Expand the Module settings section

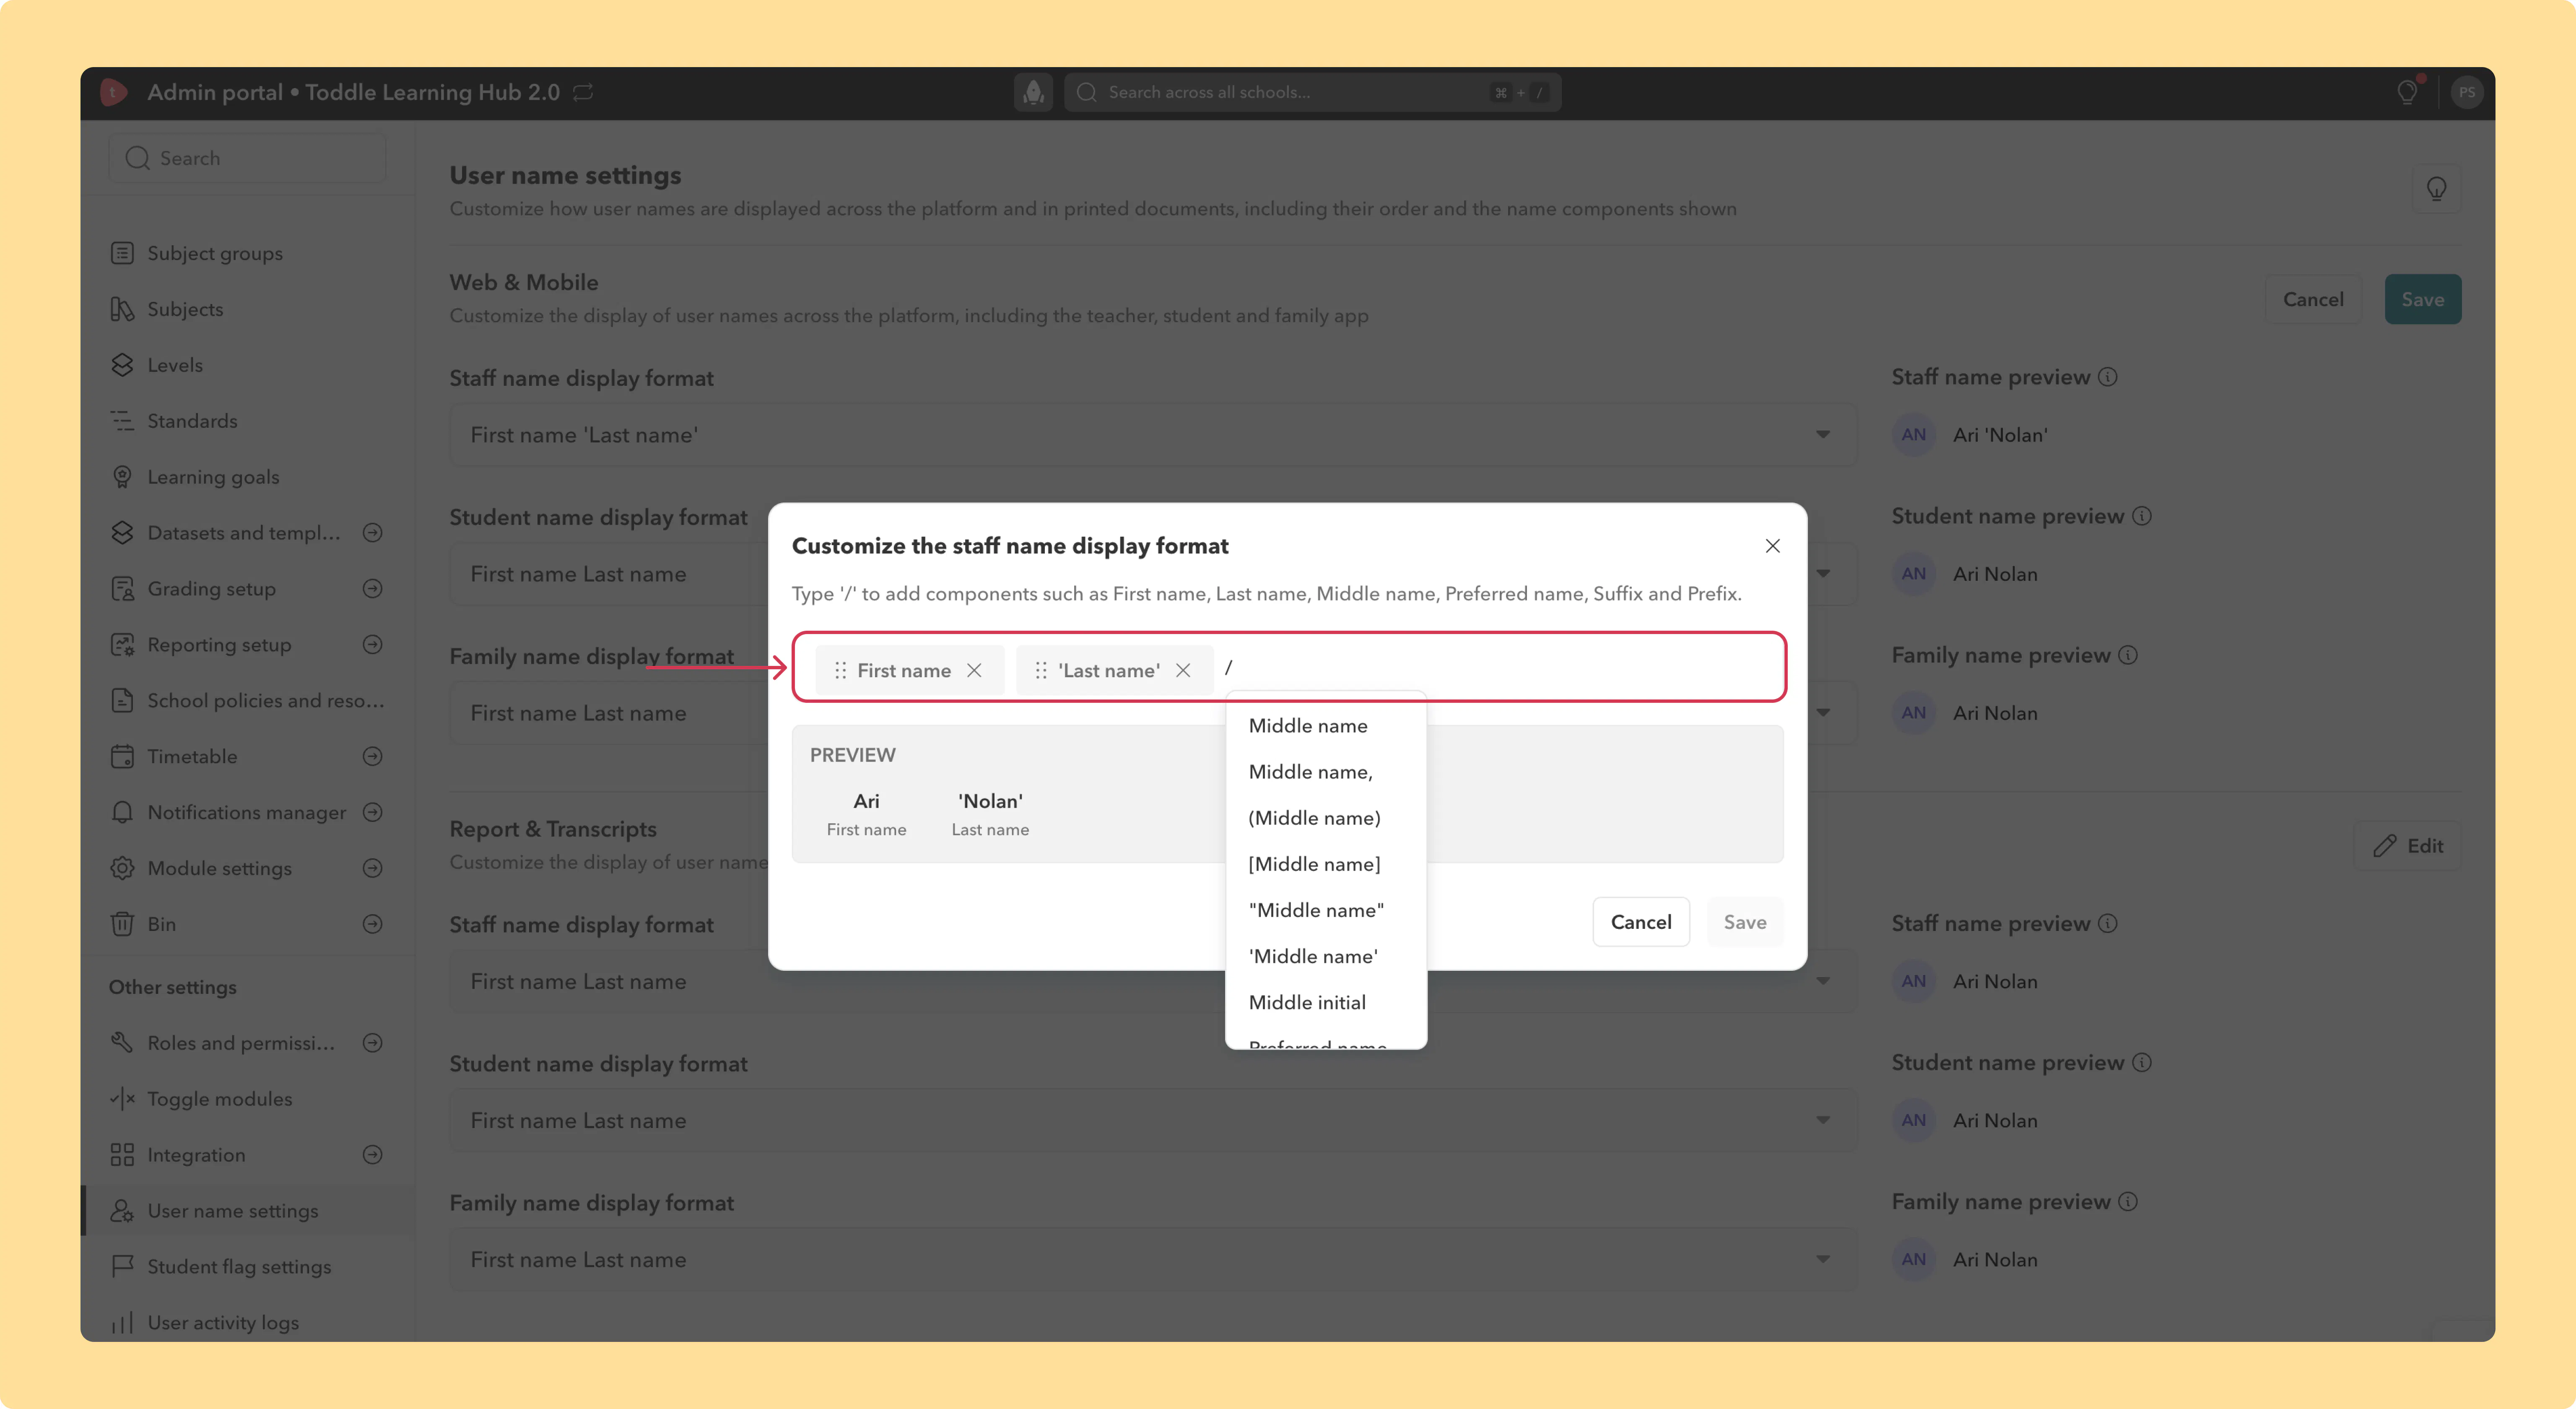coord(372,868)
